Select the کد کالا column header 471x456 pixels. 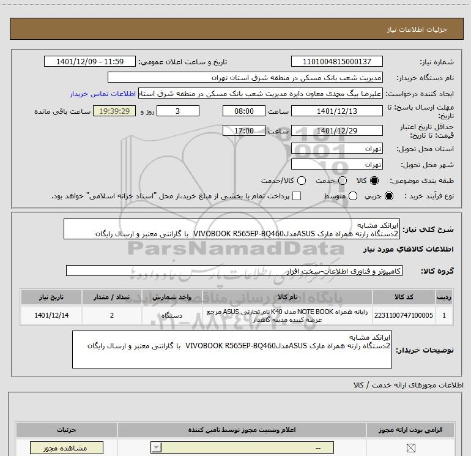point(404,297)
